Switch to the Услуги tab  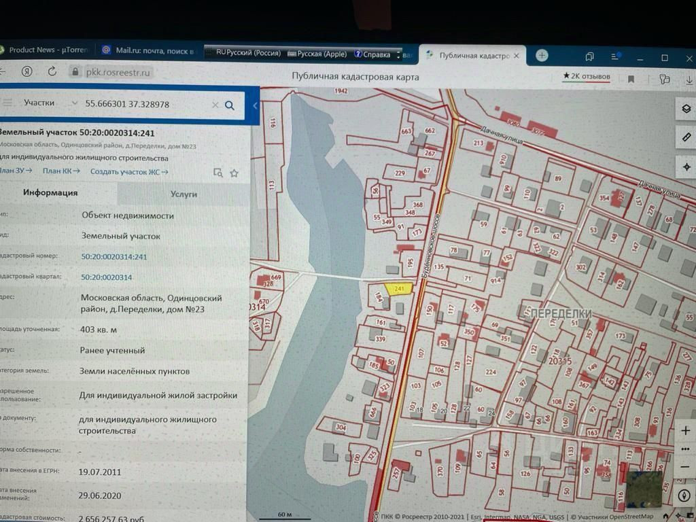[x=184, y=194]
